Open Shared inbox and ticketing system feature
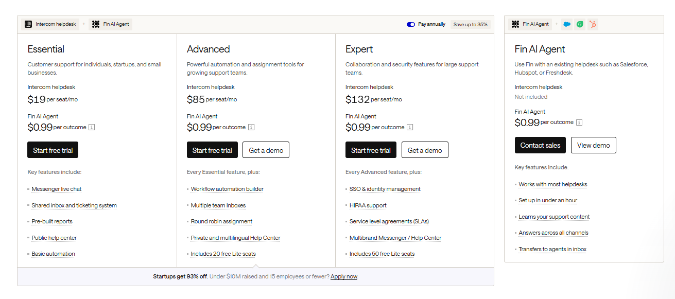This screenshot has width=675, height=299. pos(74,205)
